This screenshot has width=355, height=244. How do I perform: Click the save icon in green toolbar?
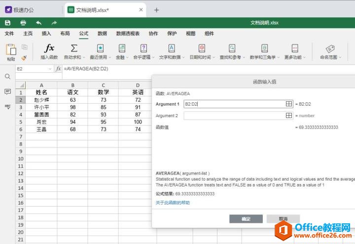(8, 23)
